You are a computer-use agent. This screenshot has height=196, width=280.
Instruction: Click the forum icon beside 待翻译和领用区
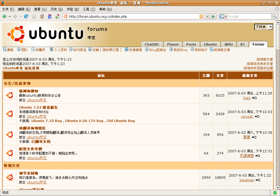point(10,135)
